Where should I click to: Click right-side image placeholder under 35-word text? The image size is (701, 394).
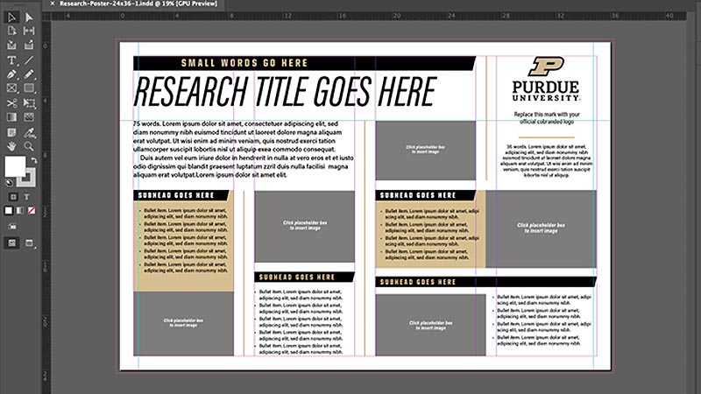[x=541, y=229]
